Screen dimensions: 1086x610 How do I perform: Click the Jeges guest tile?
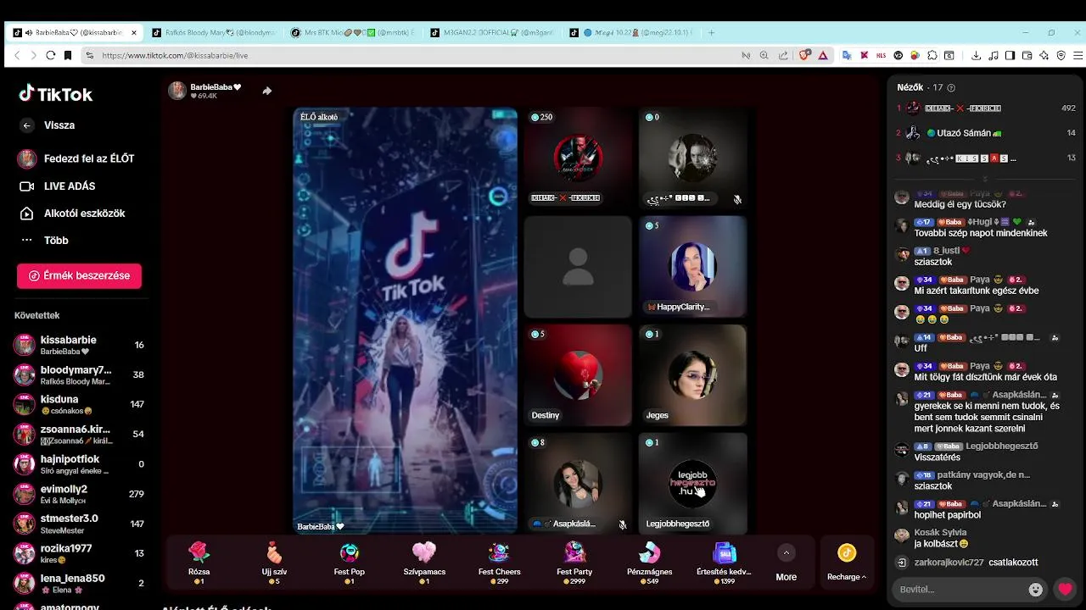(x=692, y=374)
